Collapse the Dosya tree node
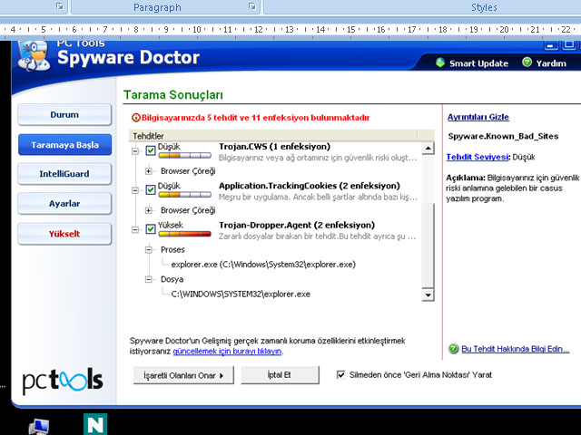This screenshot has width=581, height=435. pyautogui.click(x=148, y=279)
